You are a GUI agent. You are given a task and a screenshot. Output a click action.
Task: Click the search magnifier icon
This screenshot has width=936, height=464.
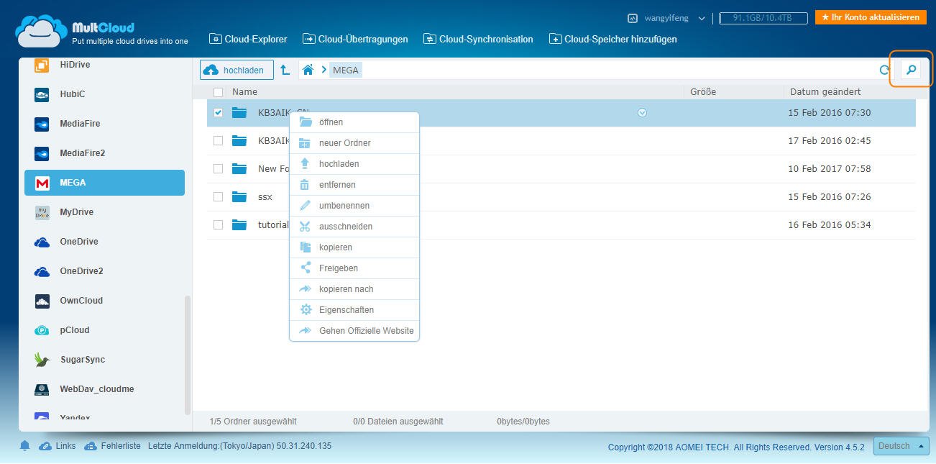click(x=911, y=70)
